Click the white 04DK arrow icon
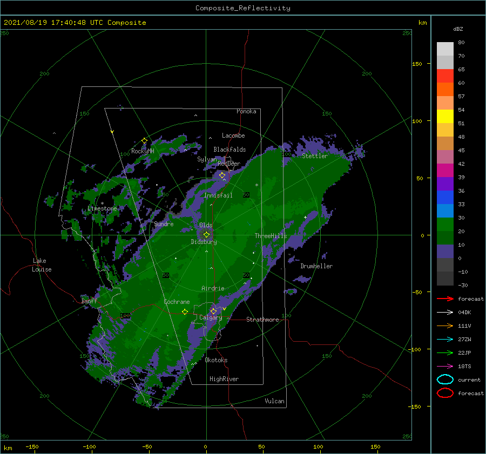The width and height of the screenshot is (486, 454). pos(445,312)
